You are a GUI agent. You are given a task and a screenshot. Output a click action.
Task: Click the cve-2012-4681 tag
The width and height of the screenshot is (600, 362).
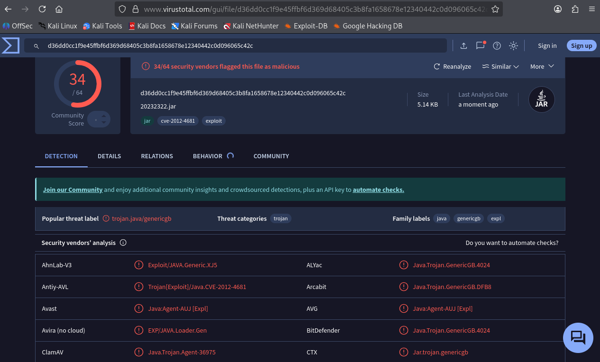click(178, 121)
